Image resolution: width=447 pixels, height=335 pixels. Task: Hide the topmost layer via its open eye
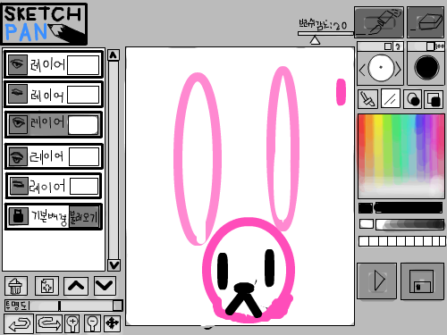pos(17,64)
